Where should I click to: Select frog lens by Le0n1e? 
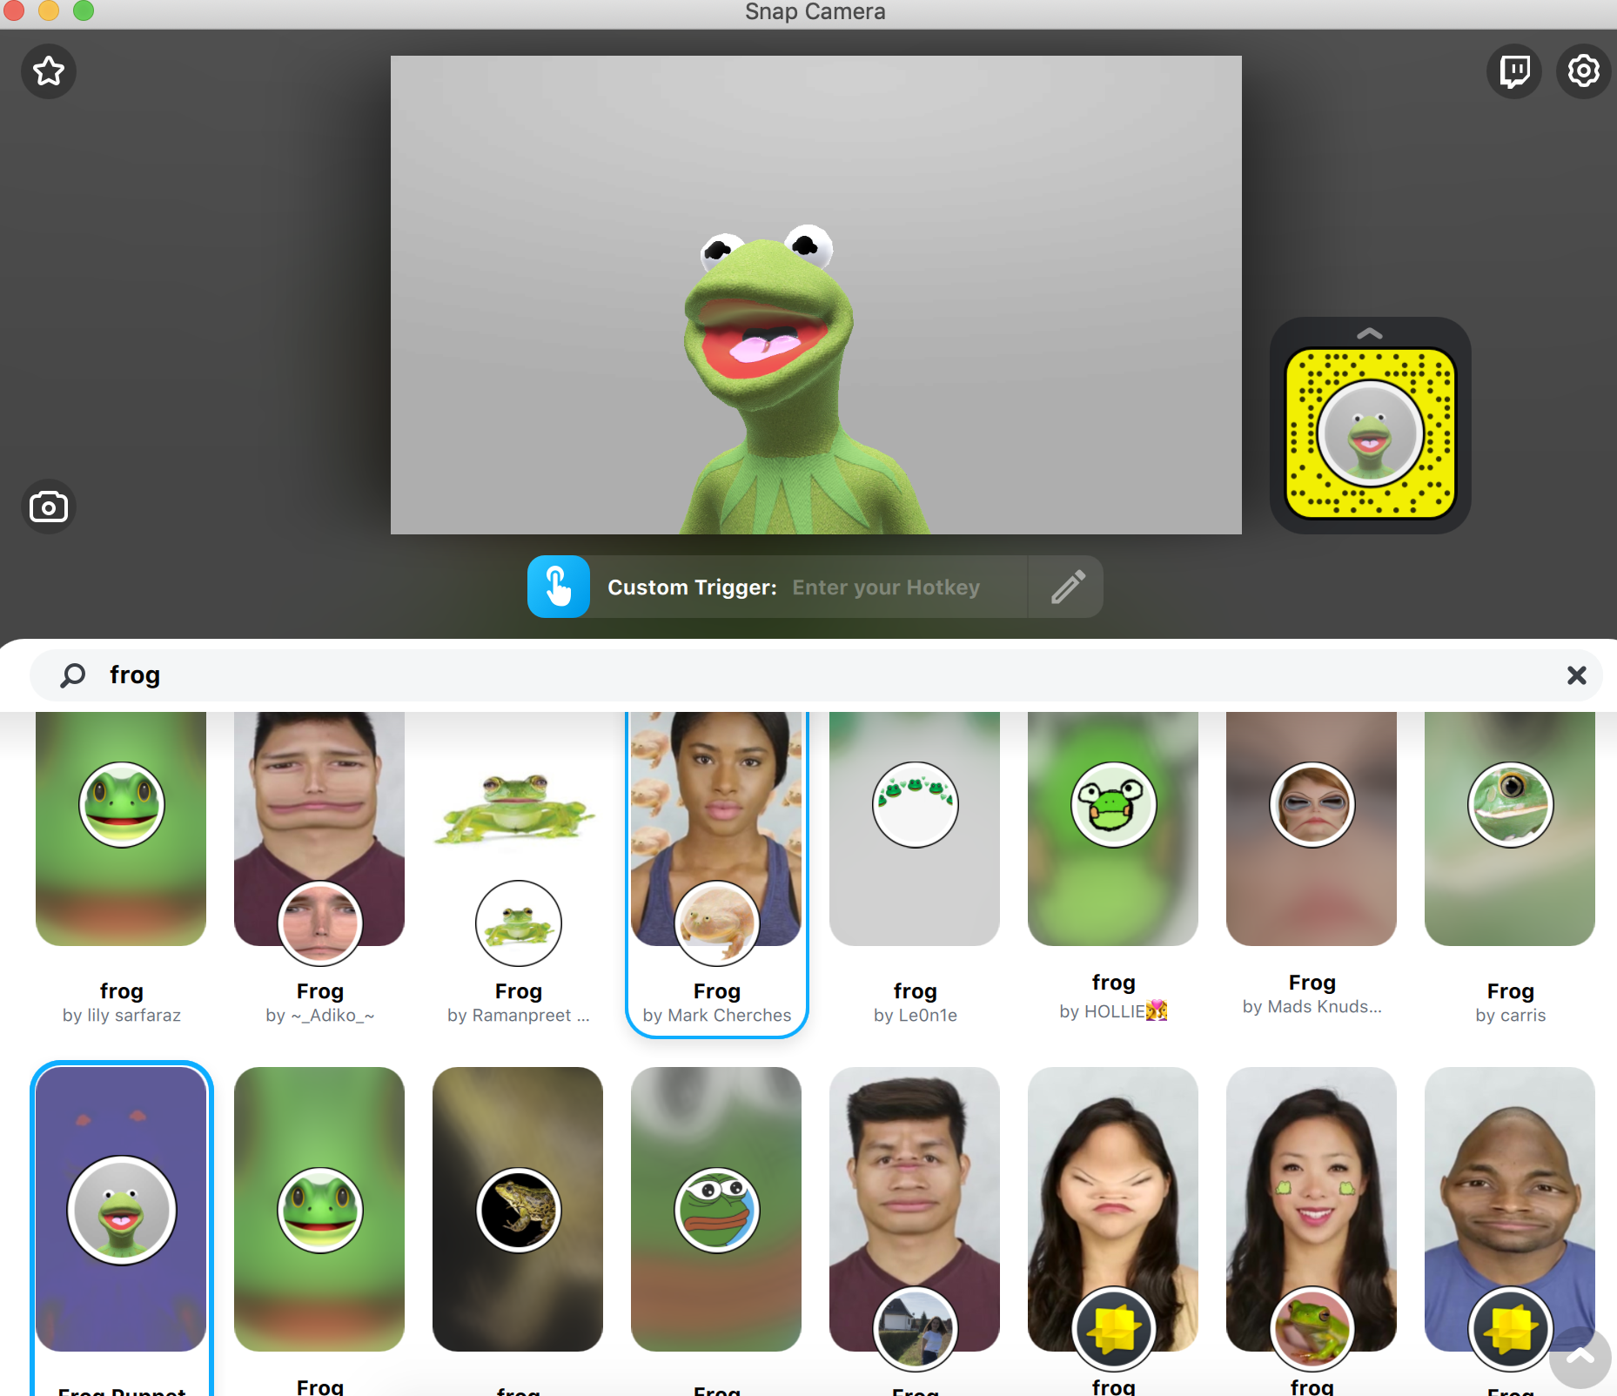pyautogui.click(x=915, y=870)
